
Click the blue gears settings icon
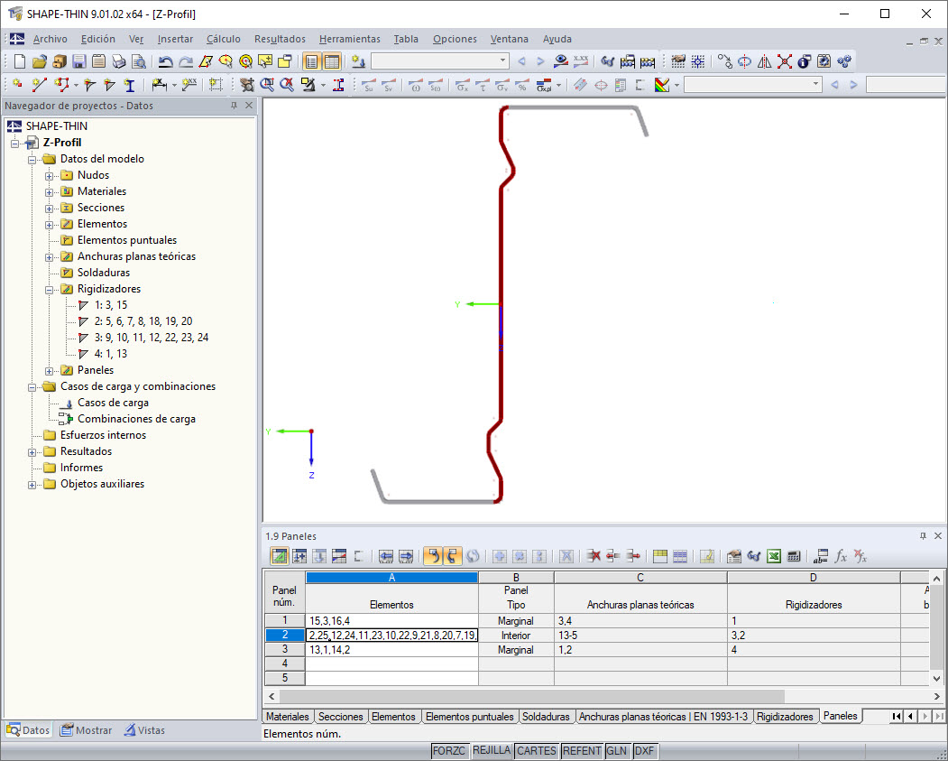tap(844, 61)
